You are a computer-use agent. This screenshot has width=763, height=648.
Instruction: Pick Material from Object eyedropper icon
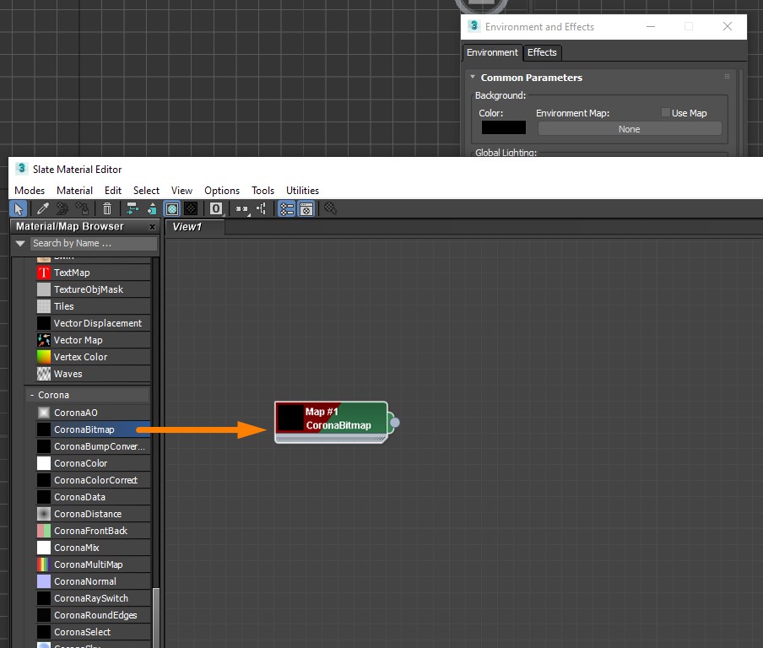43,209
